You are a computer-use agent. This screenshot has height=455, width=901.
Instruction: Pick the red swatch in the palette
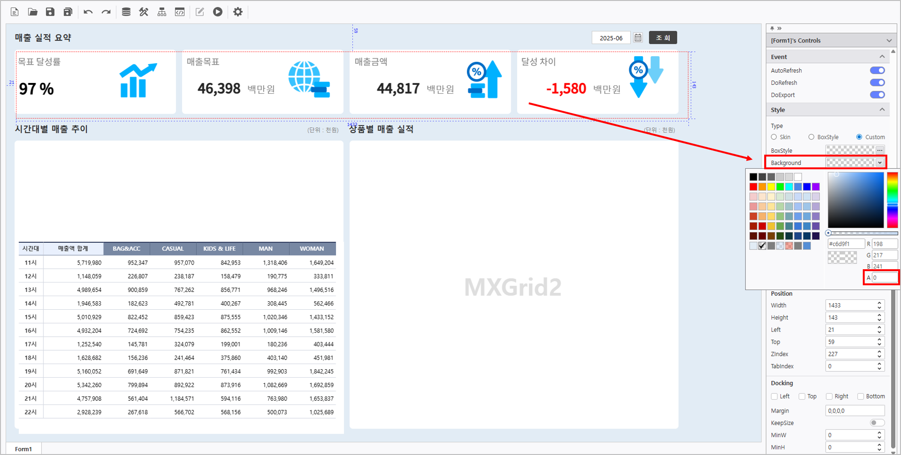[753, 187]
